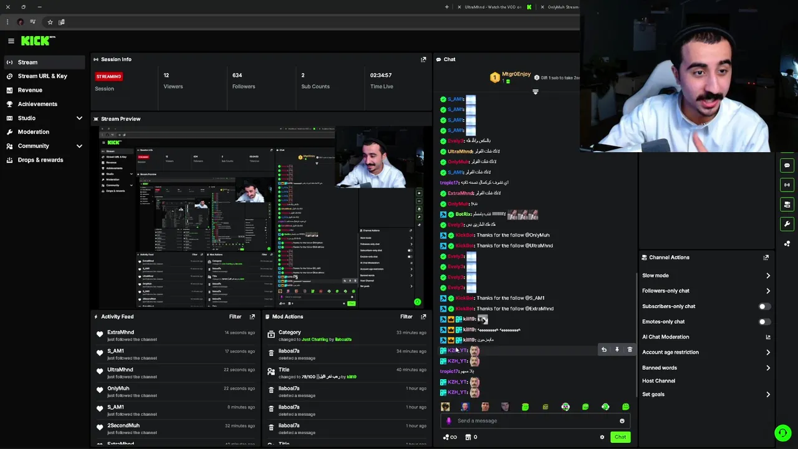Click the Title change 40 minutes ago

click(x=347, y=373)
